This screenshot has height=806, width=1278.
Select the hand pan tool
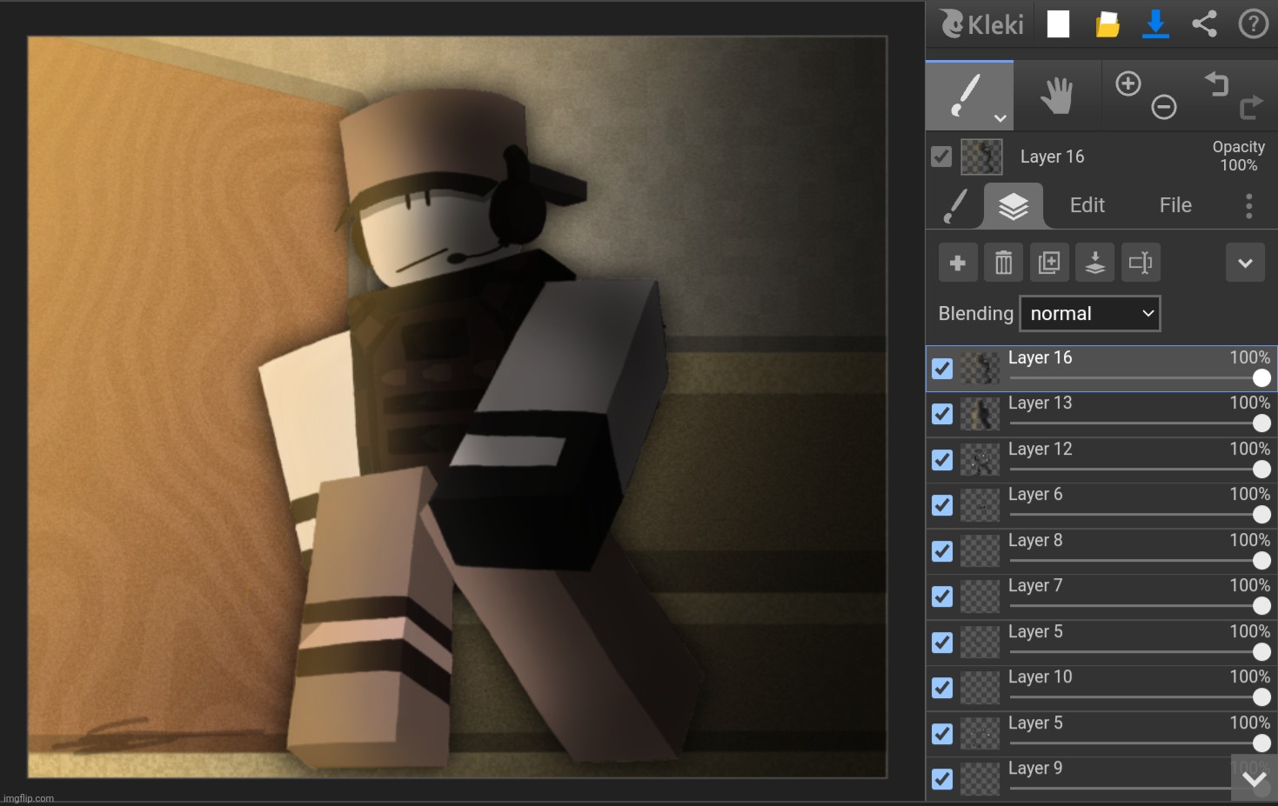(1057, 95)
